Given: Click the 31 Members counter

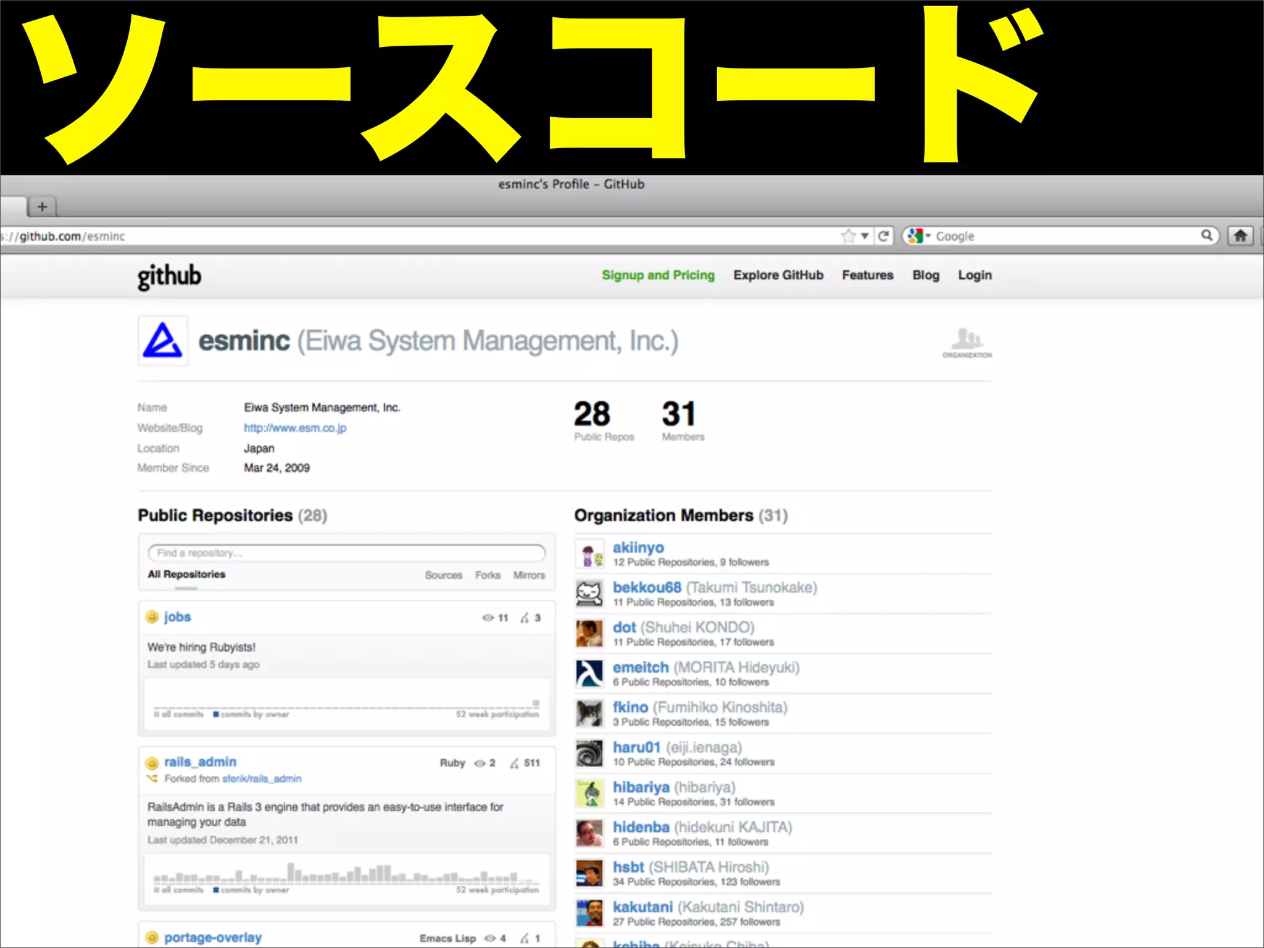Looking at the screenshot, I should coord(683,420).
